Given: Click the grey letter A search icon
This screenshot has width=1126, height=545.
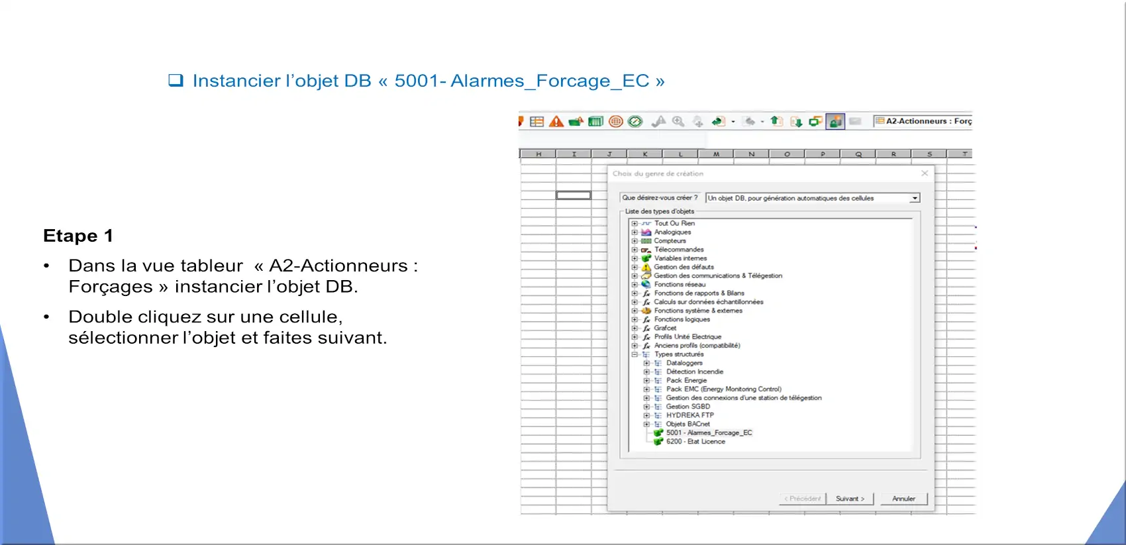Looking at the screenshot, I should click(x=658, y=121).
